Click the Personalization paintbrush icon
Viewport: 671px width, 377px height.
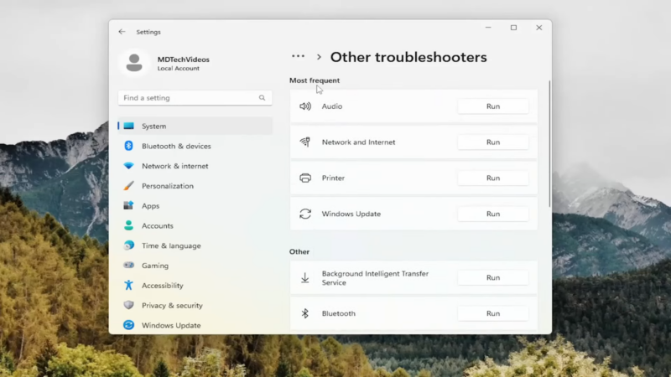tap(128, 185)
